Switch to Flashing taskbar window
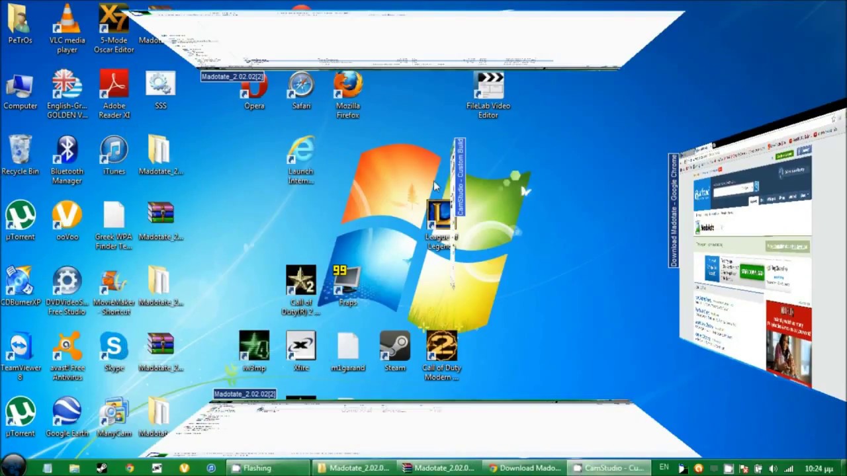The height and width of the screenshot is (476, 847). [267, 468]
